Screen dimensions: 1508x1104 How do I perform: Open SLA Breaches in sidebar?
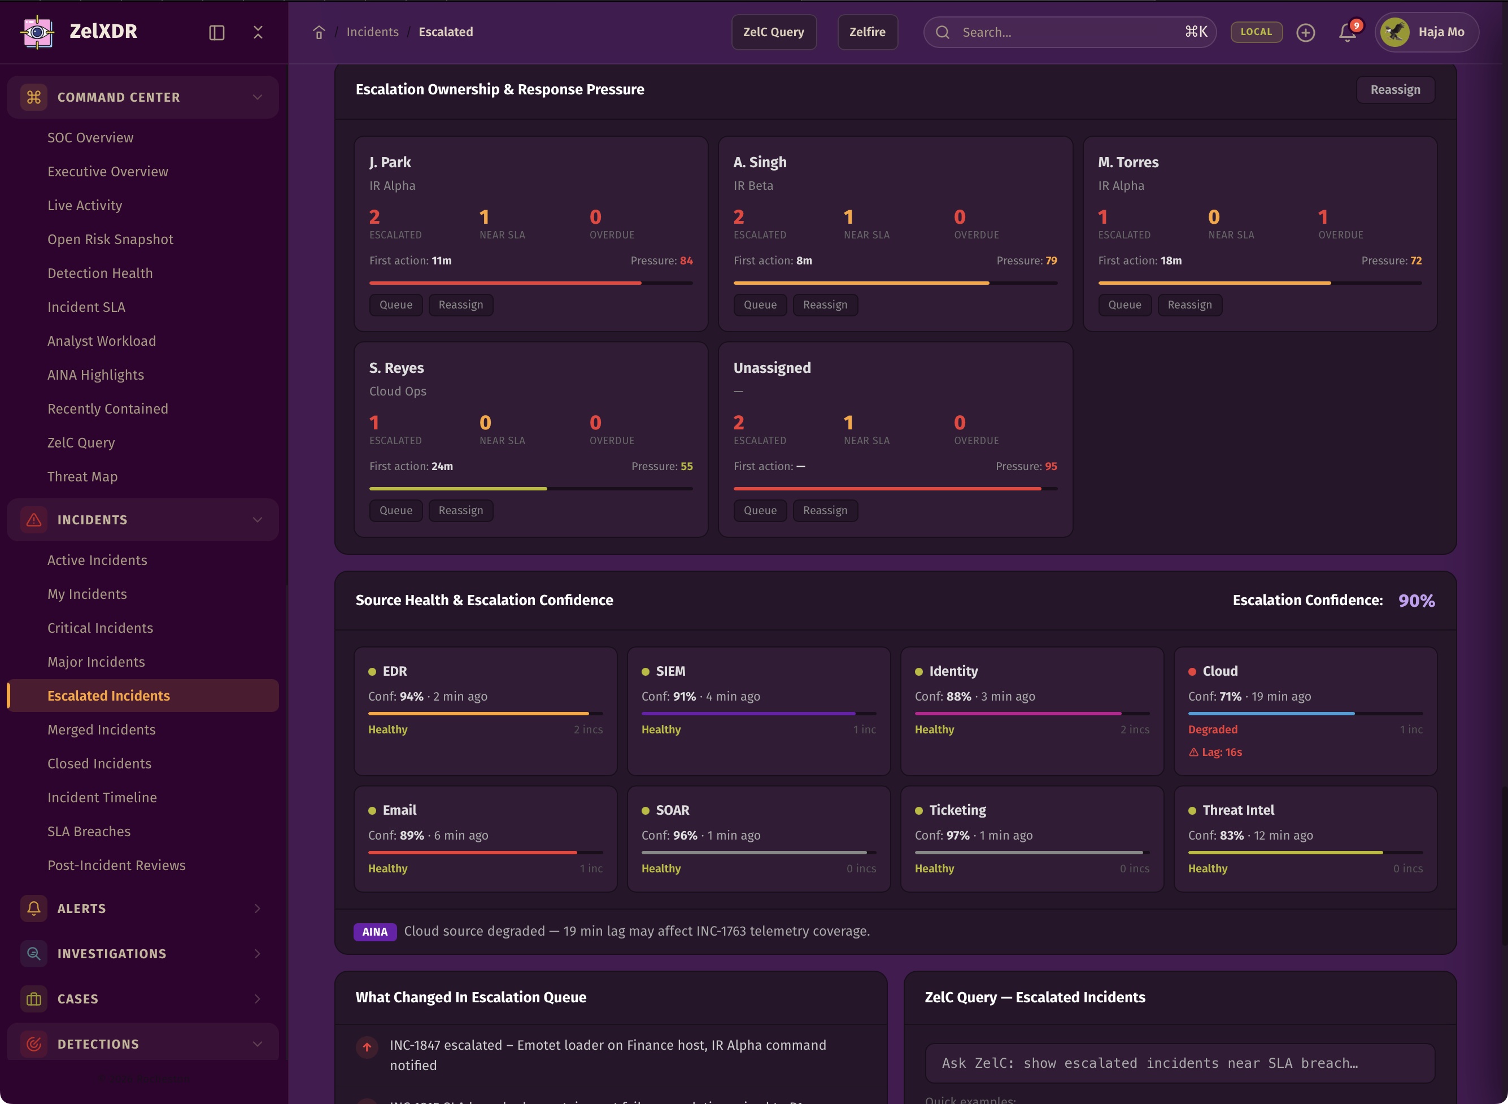click(x=89, y=831)
